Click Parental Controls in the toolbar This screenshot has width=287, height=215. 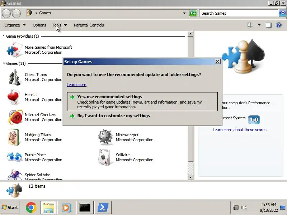click(89, 25)
